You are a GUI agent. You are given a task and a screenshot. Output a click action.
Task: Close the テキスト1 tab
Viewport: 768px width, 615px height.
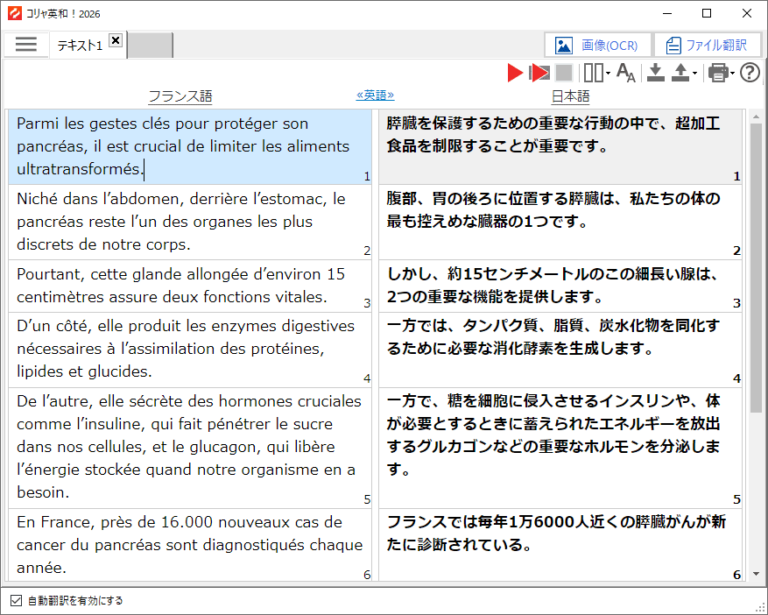[x=116, y=40]
